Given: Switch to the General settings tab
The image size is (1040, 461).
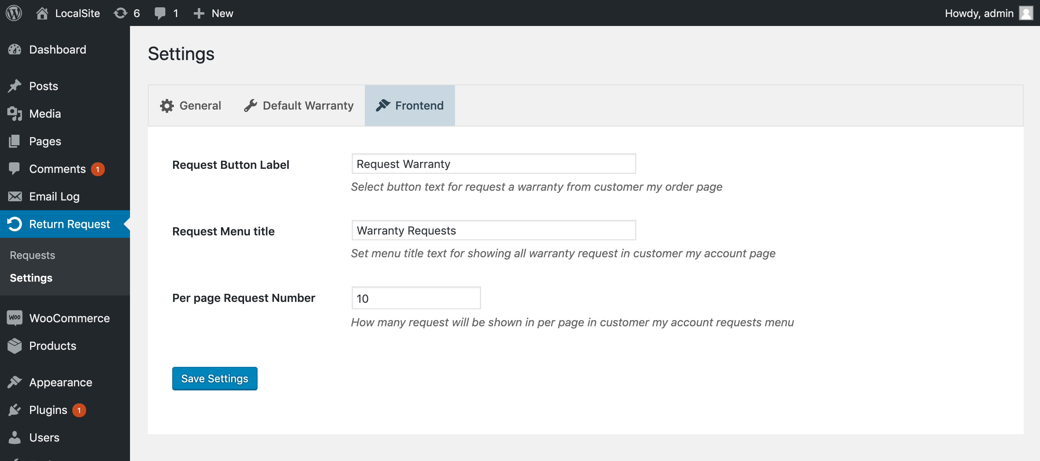Looking at the screenshot, I should pos(191,106).
